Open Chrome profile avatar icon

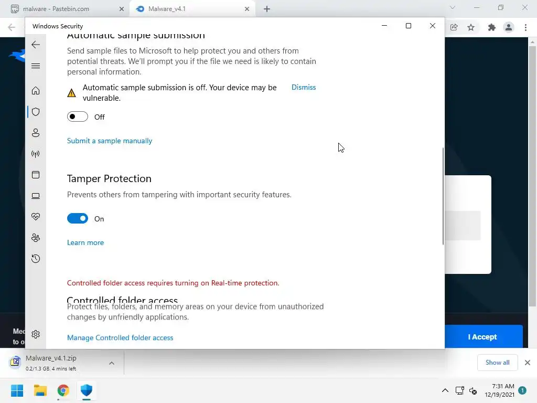(509, 27)
